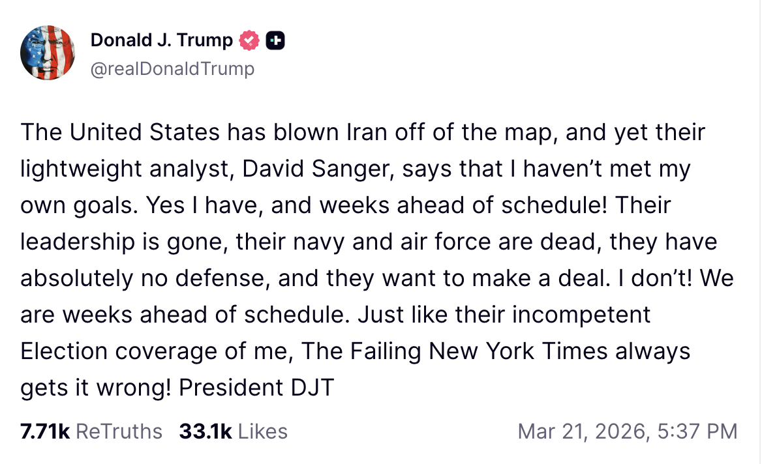Click The Failing New York Times phrase
The width and height of the screenshot is (762, 464).
pos(466,351)
